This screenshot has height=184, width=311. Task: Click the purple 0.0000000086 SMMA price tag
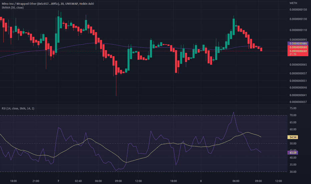(x=298, y=43)
